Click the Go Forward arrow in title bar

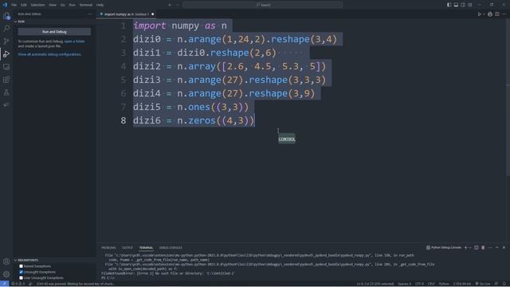click(x=178, y=5)
